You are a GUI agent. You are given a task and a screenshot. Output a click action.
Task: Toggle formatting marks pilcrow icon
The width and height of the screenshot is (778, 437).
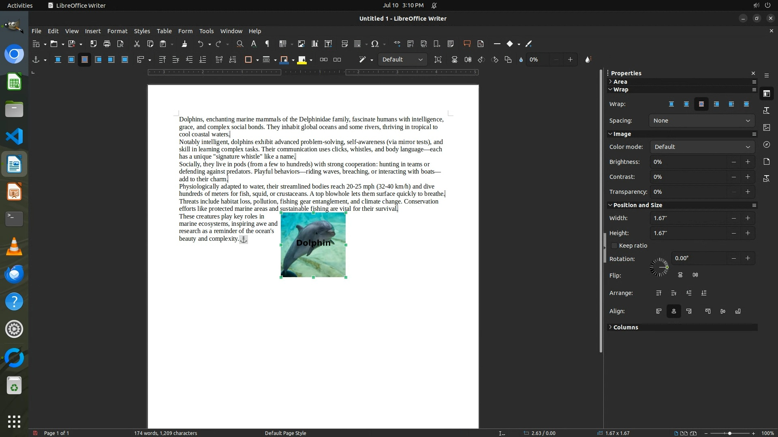267,44
